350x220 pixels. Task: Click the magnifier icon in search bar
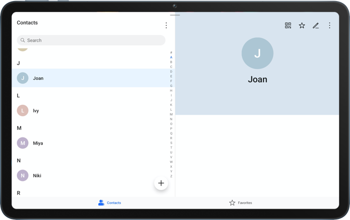point(23,40)
